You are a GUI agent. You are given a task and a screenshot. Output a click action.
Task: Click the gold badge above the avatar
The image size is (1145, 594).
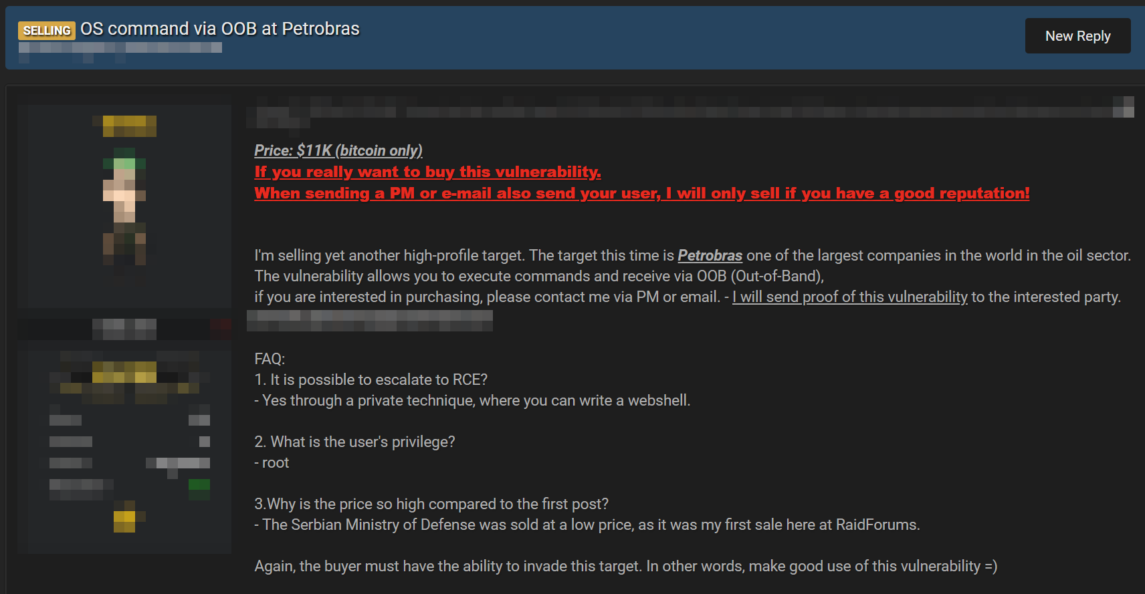click(x=129, y=125)
